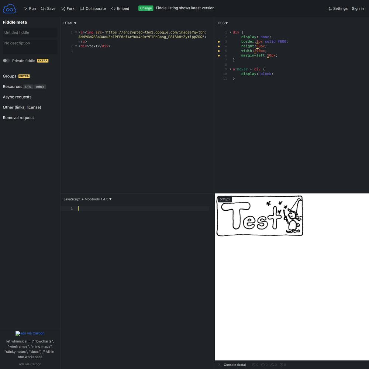The image size is (369, 369).
Task: Click the 'display: none' CSS line
Action: coord(256,37)
